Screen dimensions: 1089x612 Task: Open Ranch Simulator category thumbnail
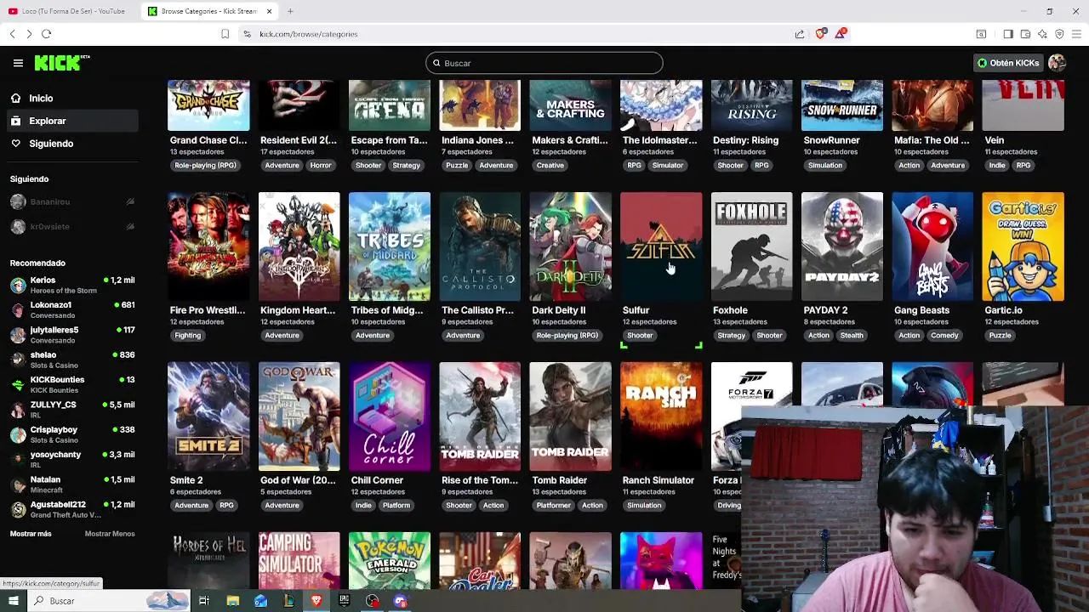(661, 416)
